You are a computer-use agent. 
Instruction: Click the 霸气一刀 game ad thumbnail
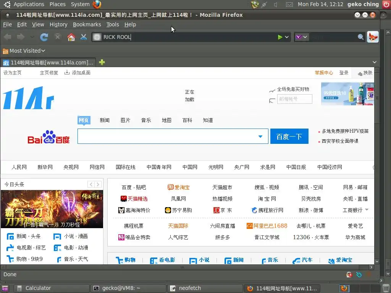[52, 209]
